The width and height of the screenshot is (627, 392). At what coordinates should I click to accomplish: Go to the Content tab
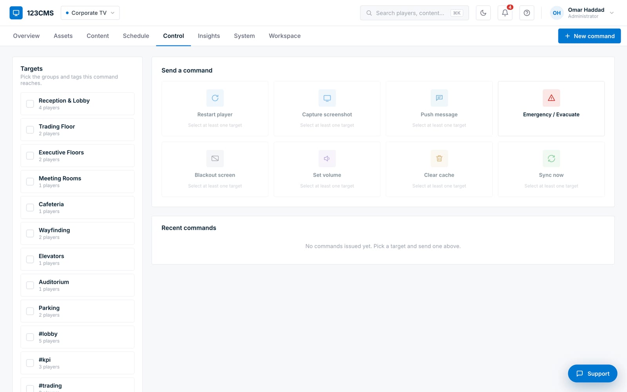(x=98, y=36)
